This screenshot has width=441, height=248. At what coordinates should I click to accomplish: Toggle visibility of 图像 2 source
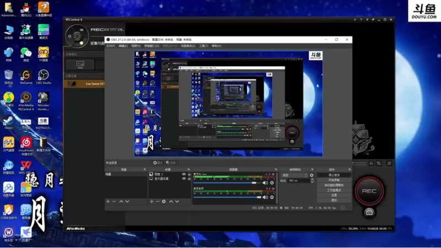tap(184, 174)
